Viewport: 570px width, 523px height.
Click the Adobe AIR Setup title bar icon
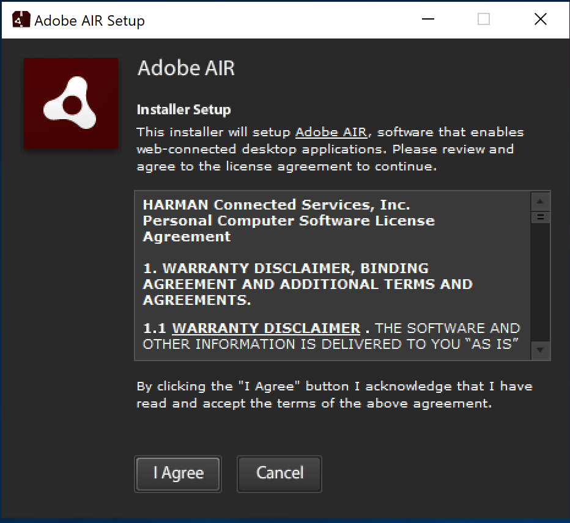click(x=21, y=20)
